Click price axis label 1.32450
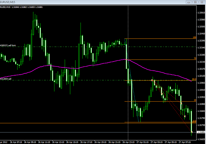The image size is (206, 144). pos(201,34)
